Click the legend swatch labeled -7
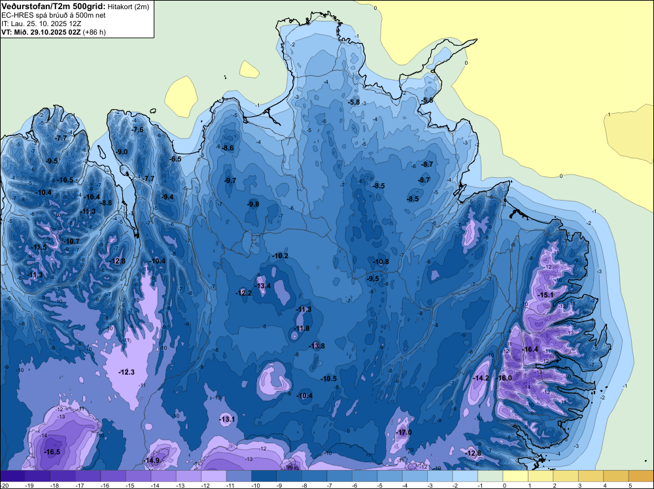The height and width of the screenshot is (489, 654). pyautogui.click(x=339, y=476)
